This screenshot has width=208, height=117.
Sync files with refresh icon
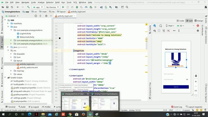[x=12, y=7]
